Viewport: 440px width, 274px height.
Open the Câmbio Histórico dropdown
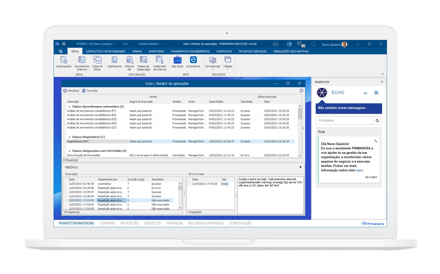[150, 44]
